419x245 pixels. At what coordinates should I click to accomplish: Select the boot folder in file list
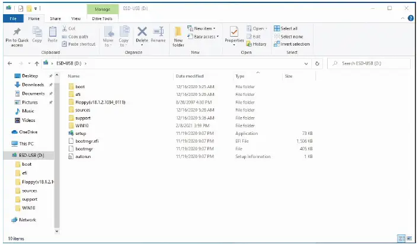tap(80, 87)
